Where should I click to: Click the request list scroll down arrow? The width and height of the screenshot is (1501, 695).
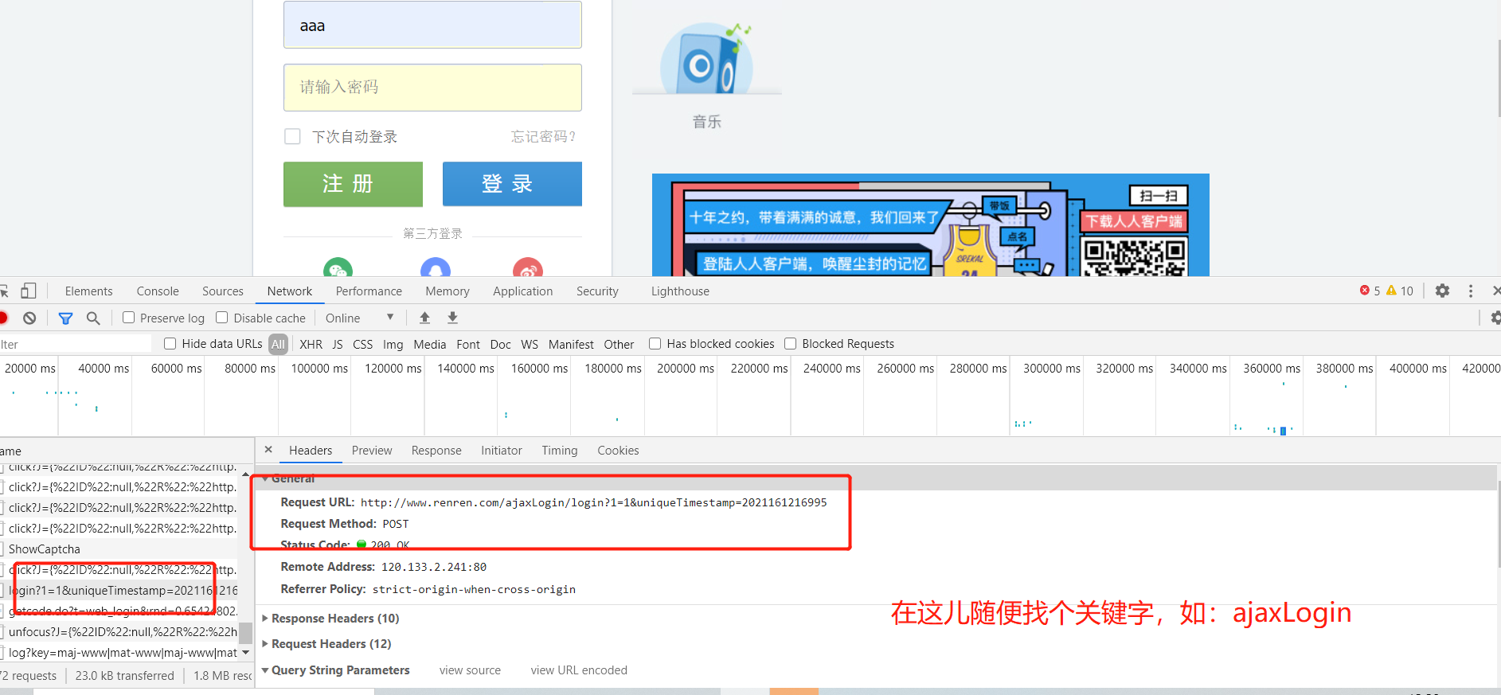[x=245, y=652]
